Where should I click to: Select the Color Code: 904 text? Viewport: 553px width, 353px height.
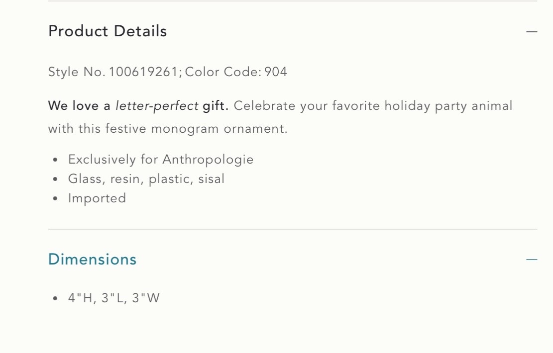tap(236, 72)
